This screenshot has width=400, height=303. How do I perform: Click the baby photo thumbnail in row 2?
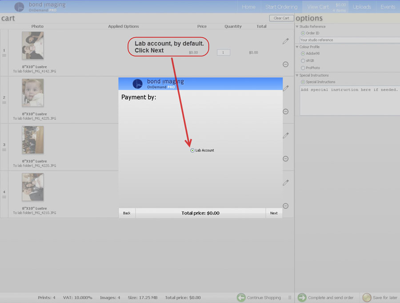(33, 93)
